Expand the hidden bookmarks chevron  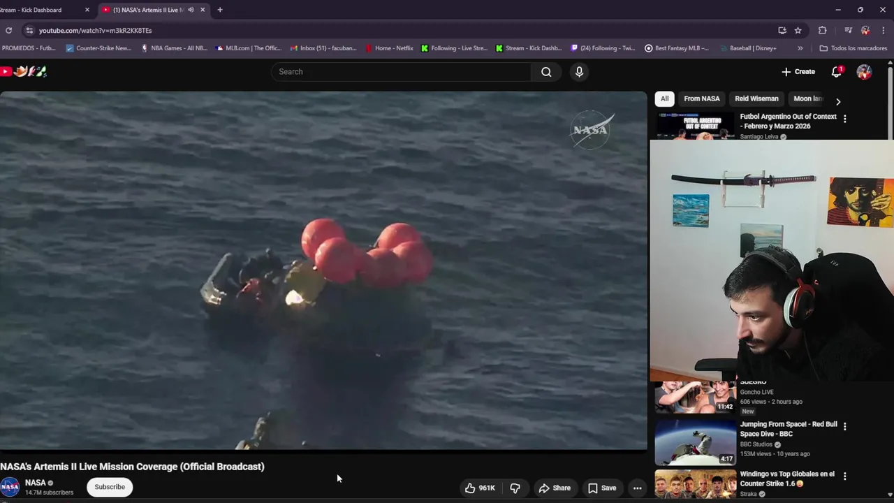tap(800, 48)
